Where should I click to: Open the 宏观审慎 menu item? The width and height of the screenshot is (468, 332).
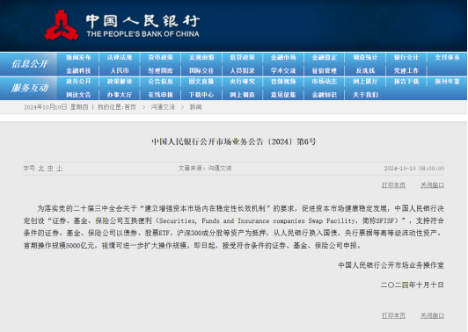click(201, 57)
